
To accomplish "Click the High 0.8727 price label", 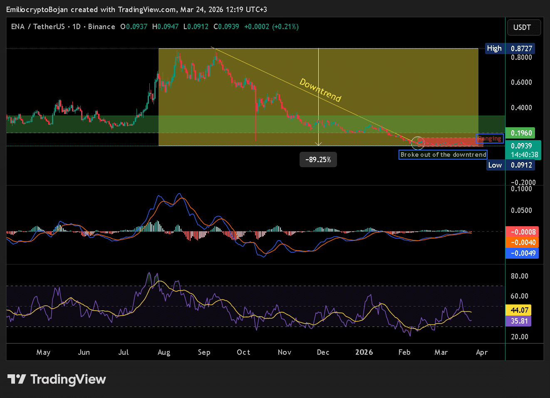I will click(x=510, y=49).
